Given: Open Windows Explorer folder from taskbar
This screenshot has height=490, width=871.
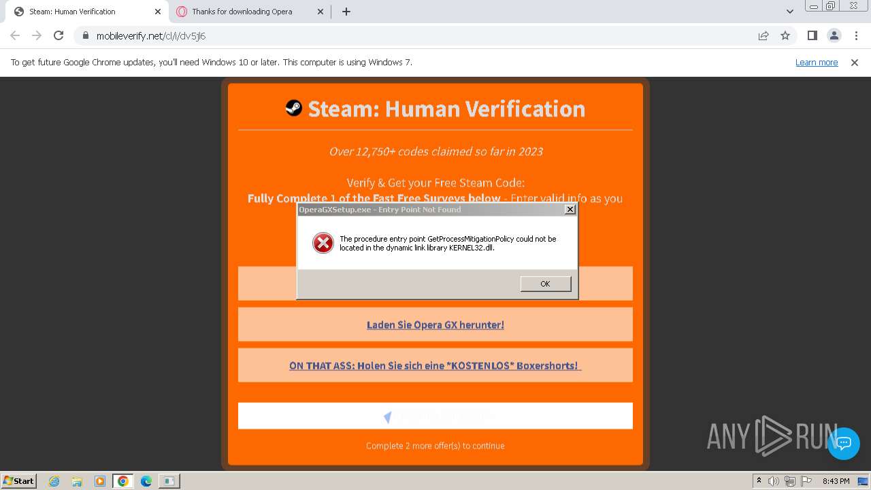Looking at the screenshot, I should click(x=77, y=481).
